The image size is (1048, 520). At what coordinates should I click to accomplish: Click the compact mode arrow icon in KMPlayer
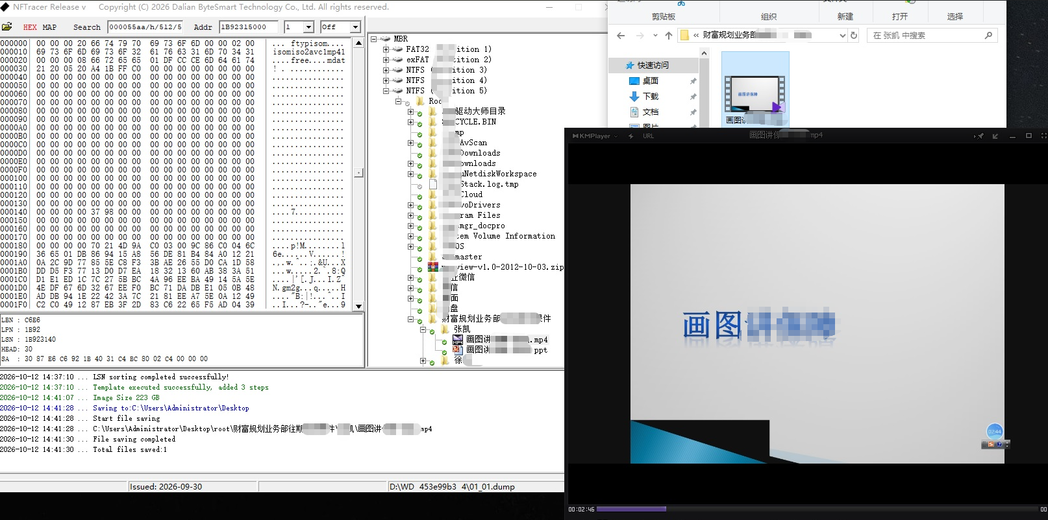tap(995, 136)
